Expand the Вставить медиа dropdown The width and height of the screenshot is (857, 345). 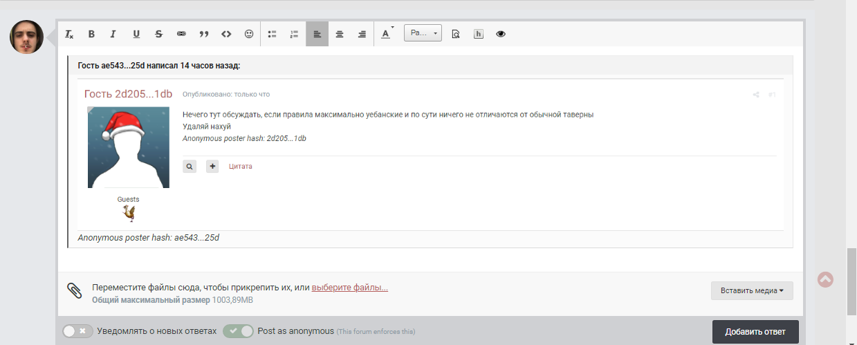pyautogui.click(x=752, y=291)
